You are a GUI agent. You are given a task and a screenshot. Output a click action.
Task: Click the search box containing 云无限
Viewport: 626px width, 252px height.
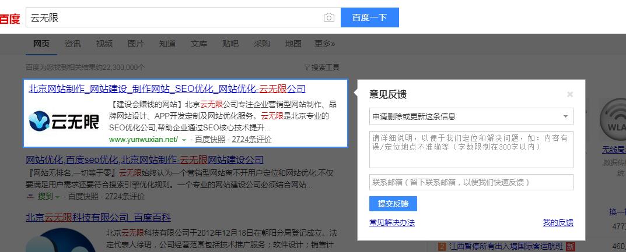point(175,18)
